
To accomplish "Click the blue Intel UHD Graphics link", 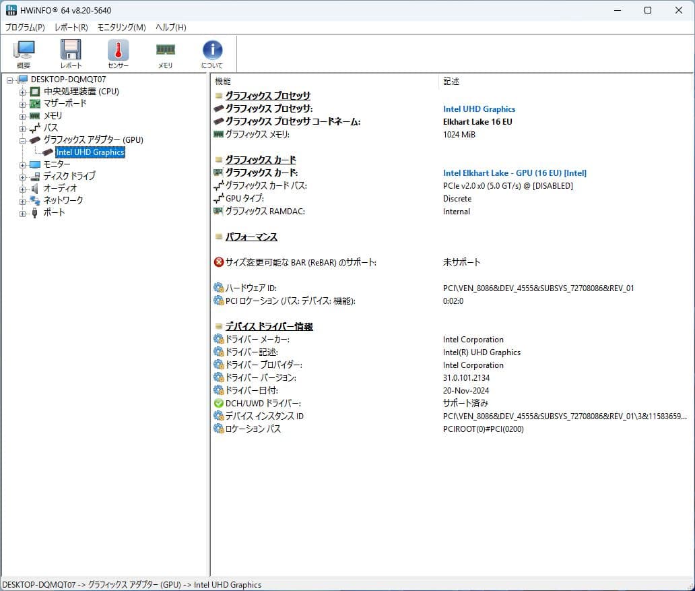I will (479, 108).
